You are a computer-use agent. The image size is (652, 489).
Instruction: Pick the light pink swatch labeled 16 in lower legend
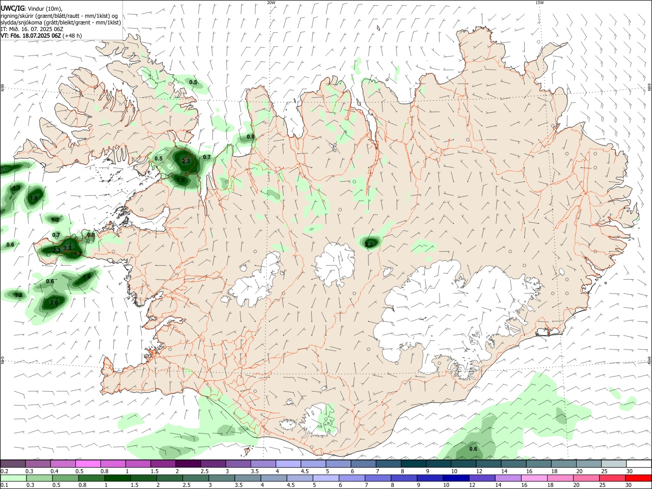534,478
